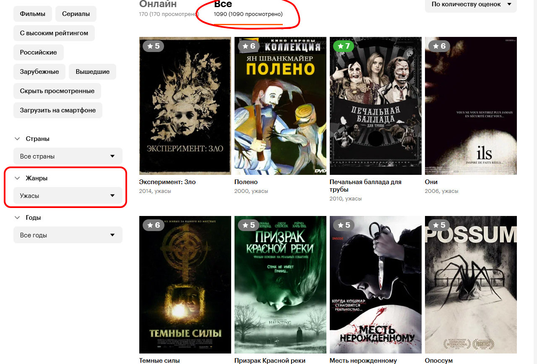This screenshot has height=364, width=537.
Task: Click the rating badge on Месть нерожденному poster
Action: point(344,225)
